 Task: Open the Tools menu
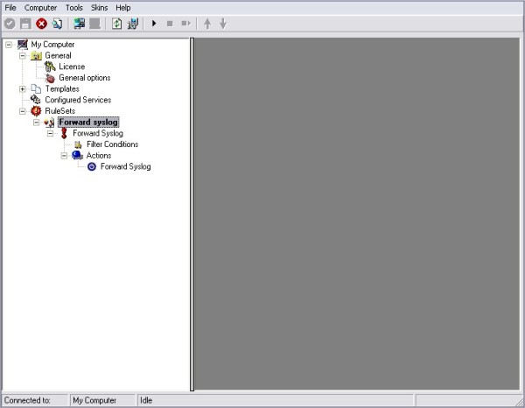[x=74, y=7]
